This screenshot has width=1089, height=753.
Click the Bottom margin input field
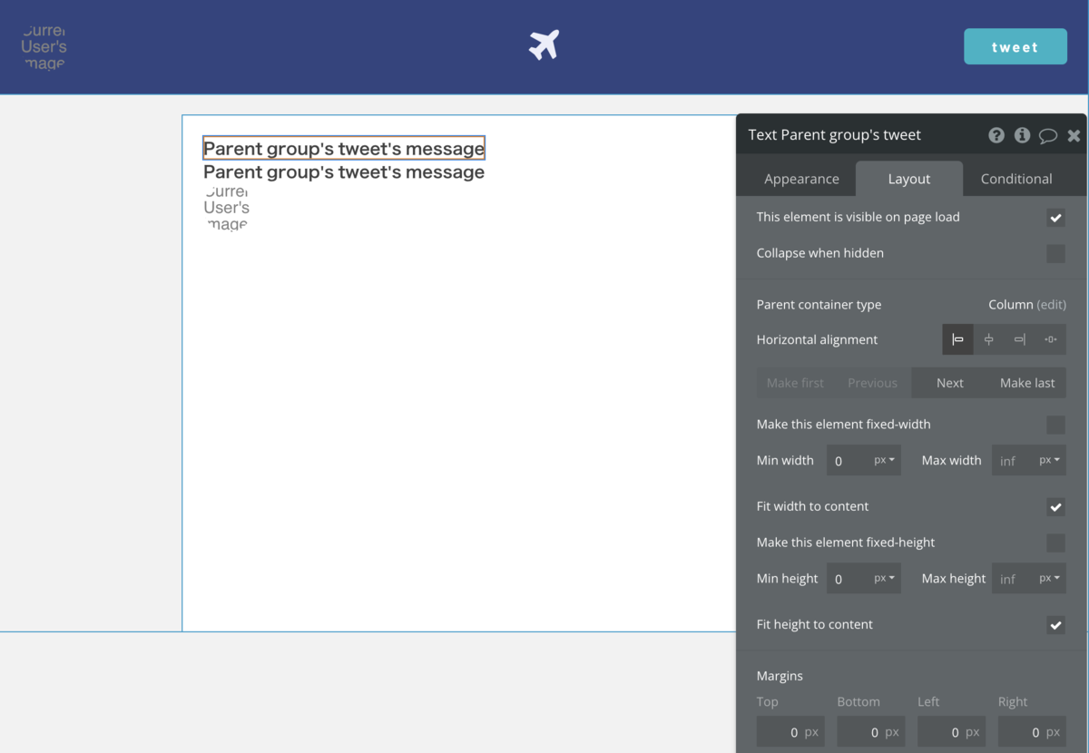pos(871,731)
